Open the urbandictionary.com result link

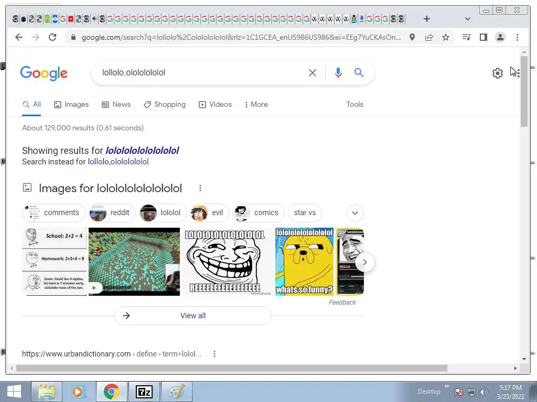[x=111, y=354]
